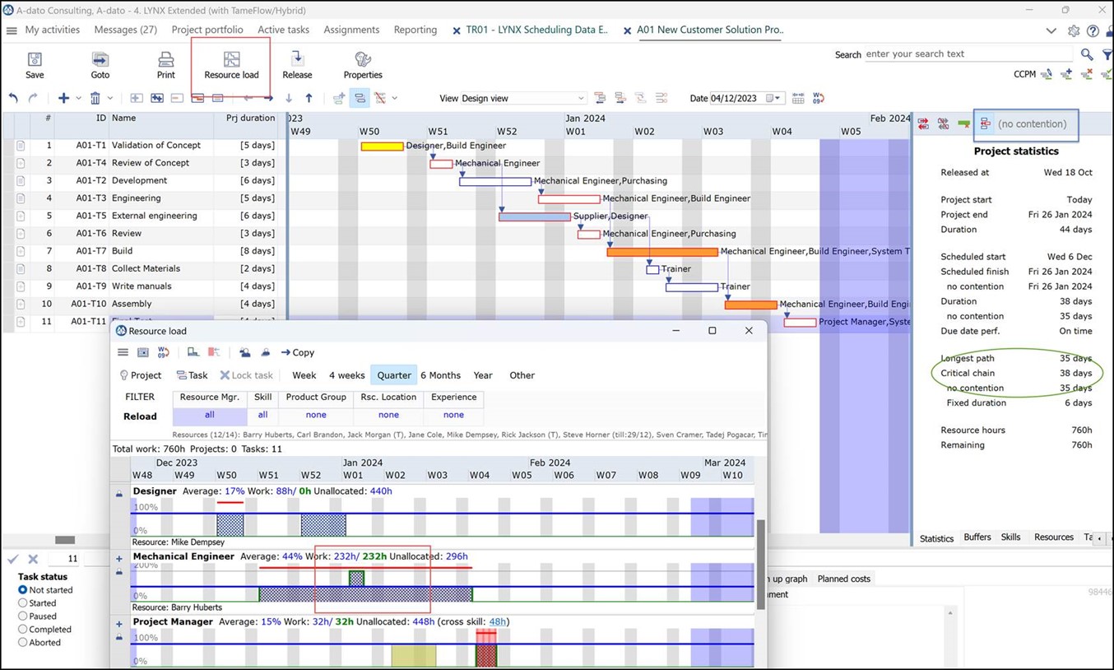Click the undo arrow
1114x670 pixels.
point(13,98)
